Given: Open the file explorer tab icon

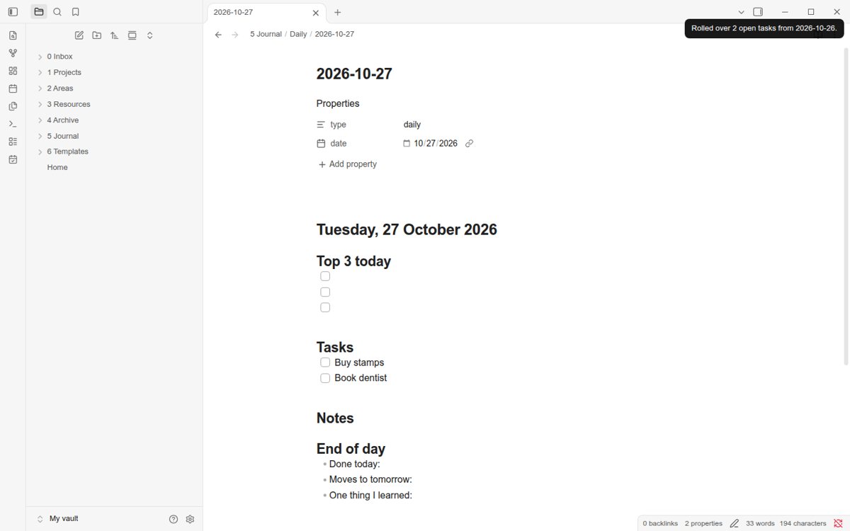Looking at the screenshot, I should 39,12.
